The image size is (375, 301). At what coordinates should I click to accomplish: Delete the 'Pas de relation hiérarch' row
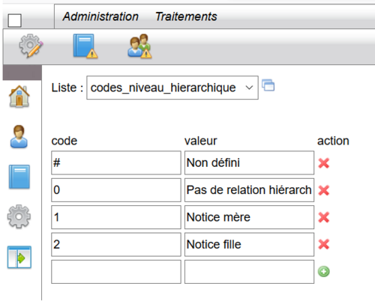click(324, 190)
